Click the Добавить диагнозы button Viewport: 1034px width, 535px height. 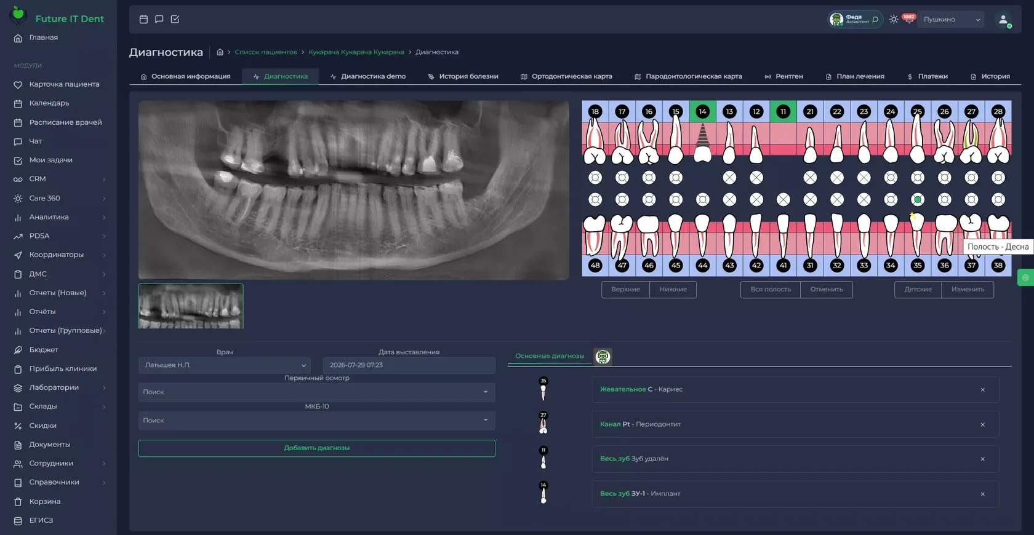(317, 448)
